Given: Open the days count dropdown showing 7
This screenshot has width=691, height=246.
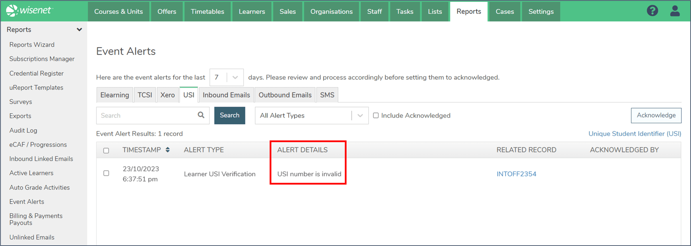Looking at the screenshot, I should pyautogui.click(x=226, y=77).
